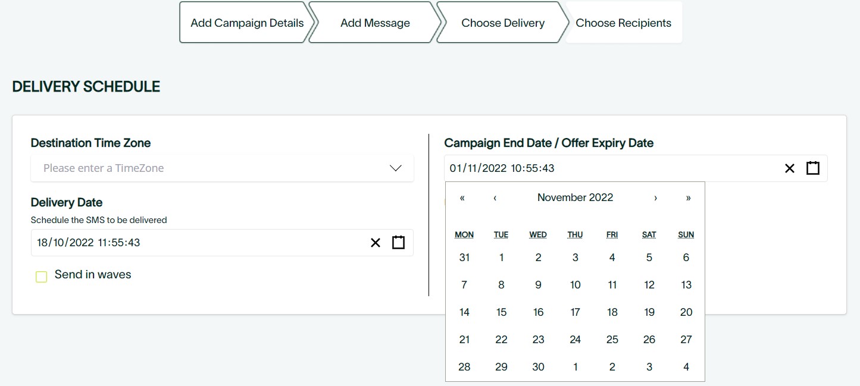Choose November 27 in the calendar

(686, 340)
